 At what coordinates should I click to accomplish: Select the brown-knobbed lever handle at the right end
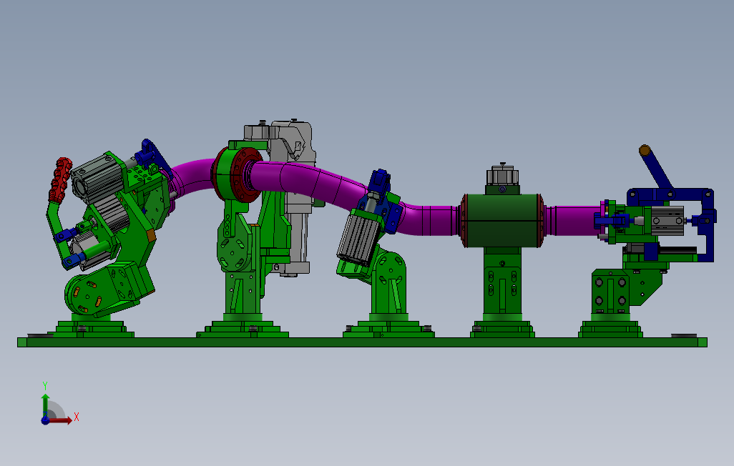655,167
